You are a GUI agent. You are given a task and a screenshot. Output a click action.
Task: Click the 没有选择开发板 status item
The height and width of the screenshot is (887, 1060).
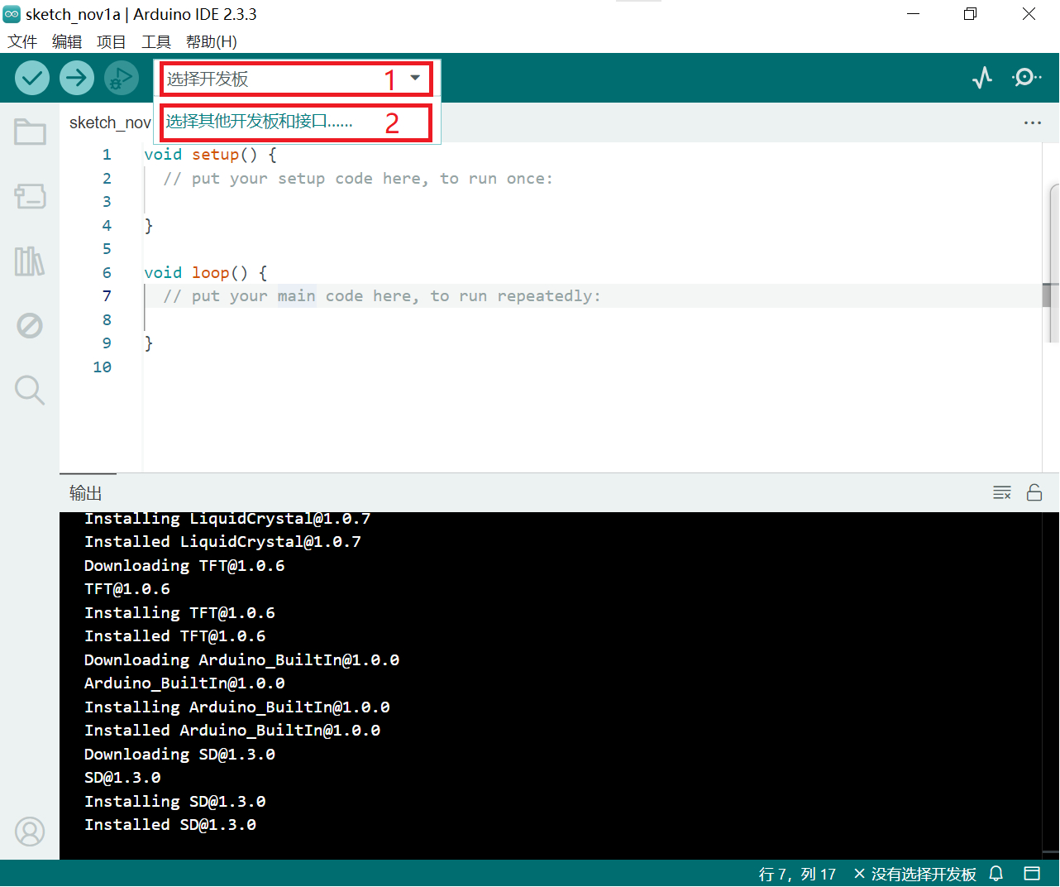pos(915,874)
